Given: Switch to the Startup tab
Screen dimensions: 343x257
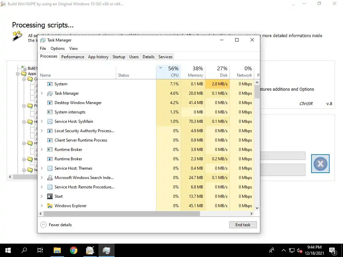Looking at the screenshot, I should [119, 57].
